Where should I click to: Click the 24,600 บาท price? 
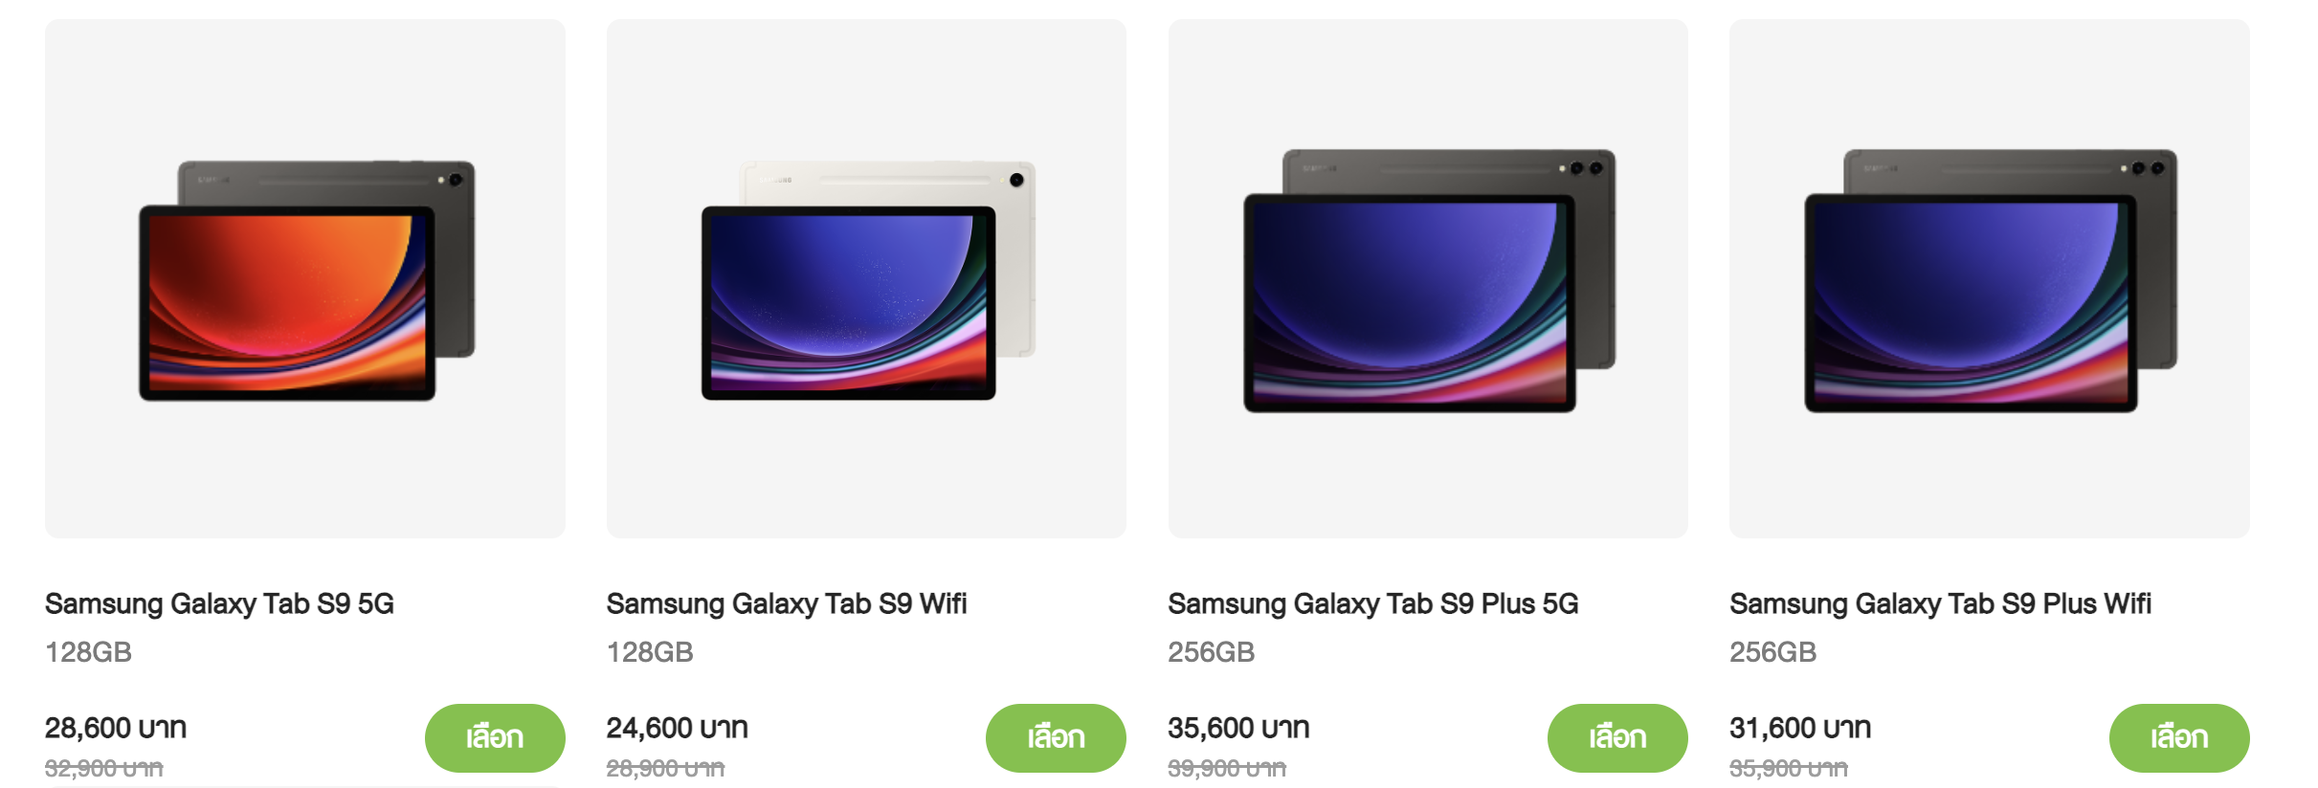678,728
